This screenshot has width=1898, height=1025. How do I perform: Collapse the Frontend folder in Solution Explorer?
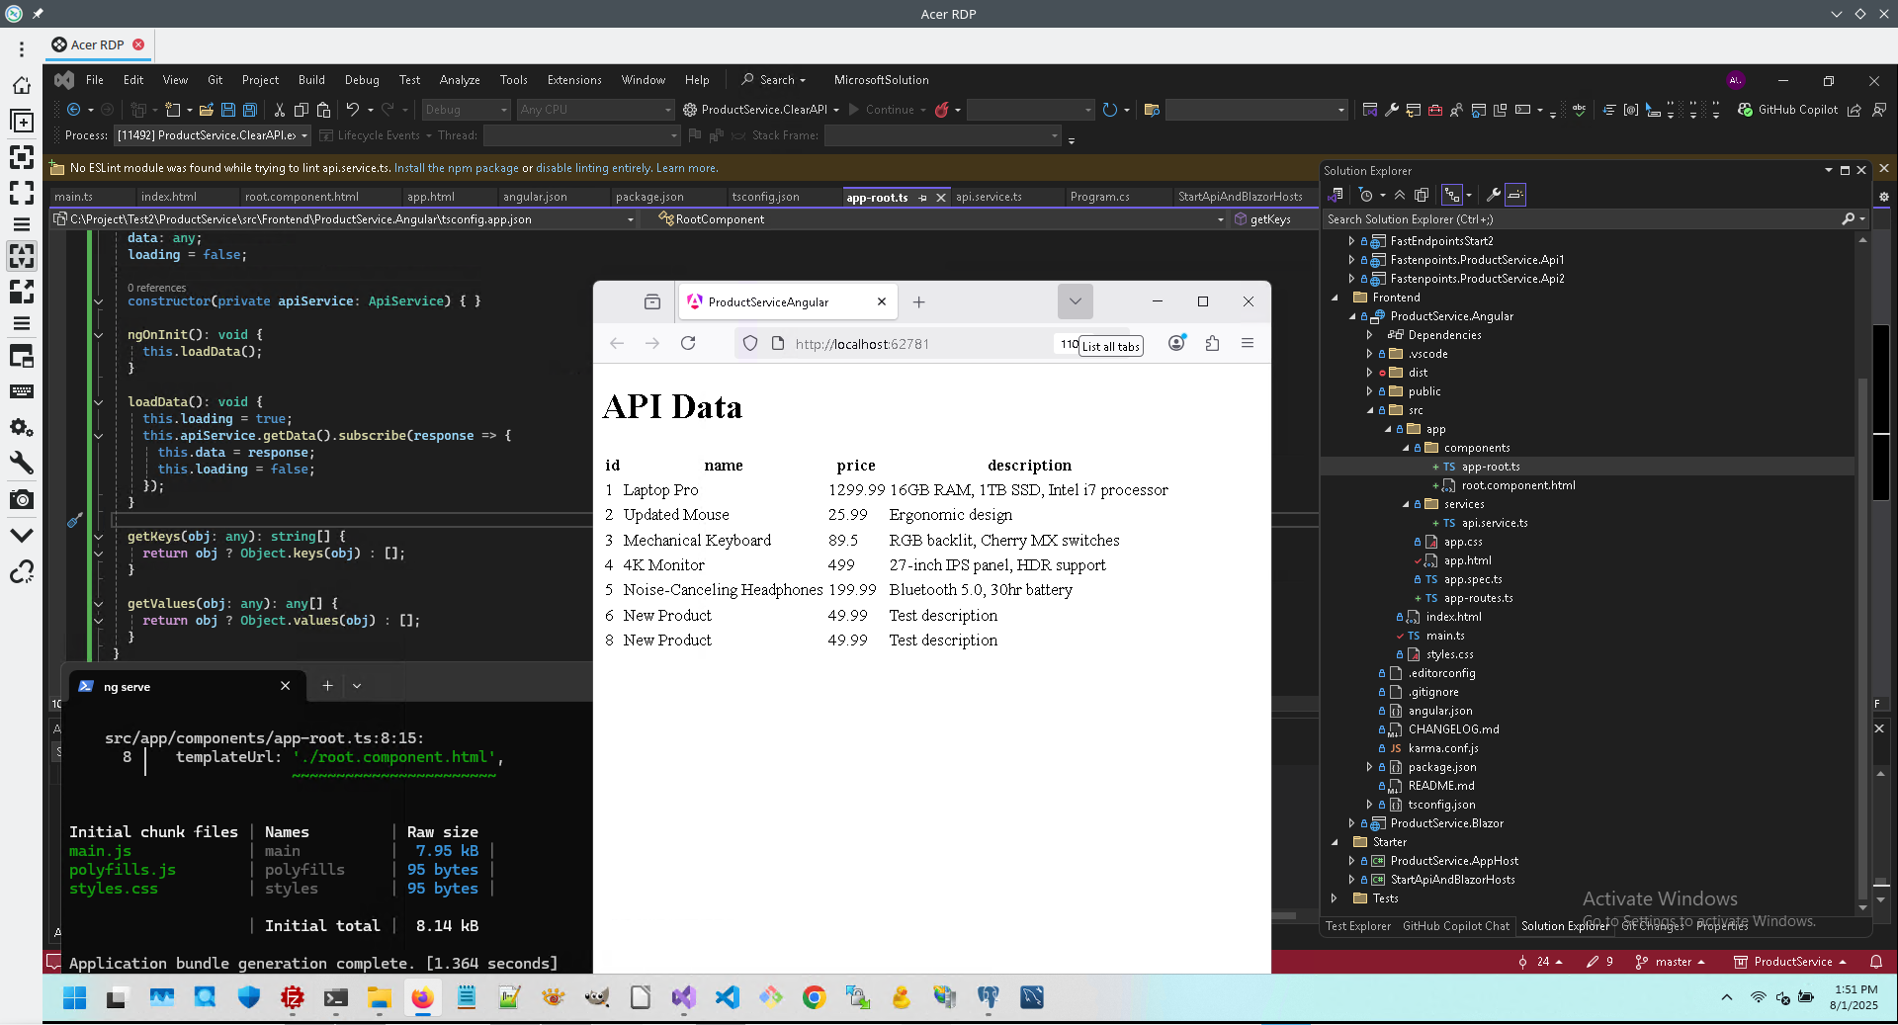pyautogui.click(x=1335, y=298)
